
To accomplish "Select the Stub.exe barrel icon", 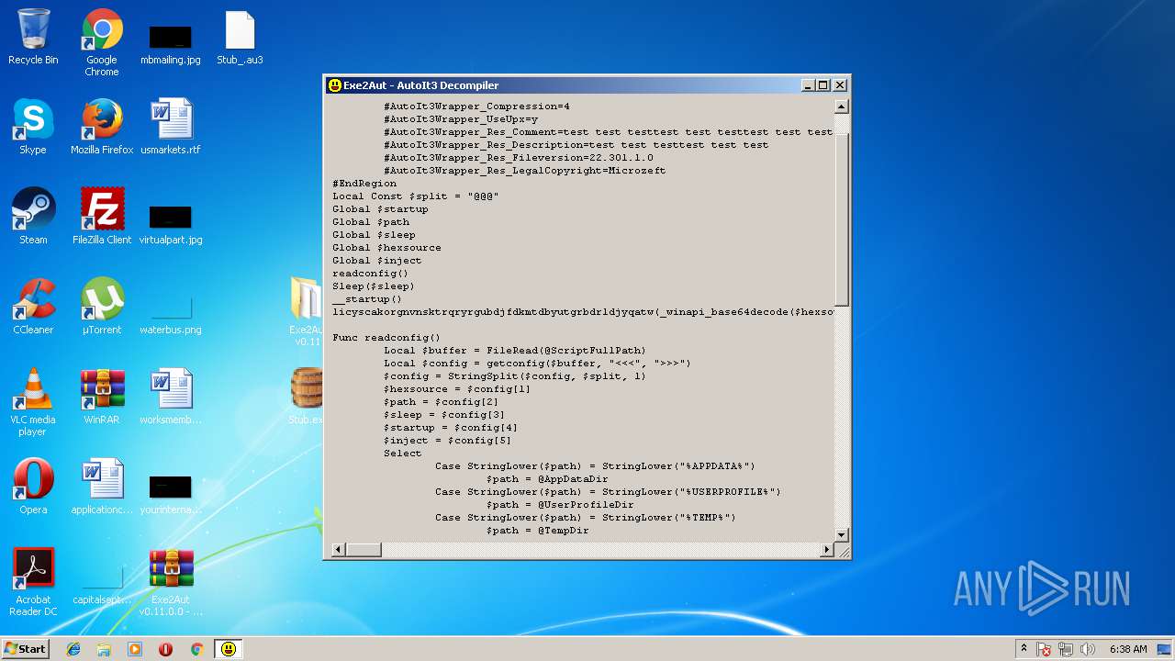I will click(305, 395).
